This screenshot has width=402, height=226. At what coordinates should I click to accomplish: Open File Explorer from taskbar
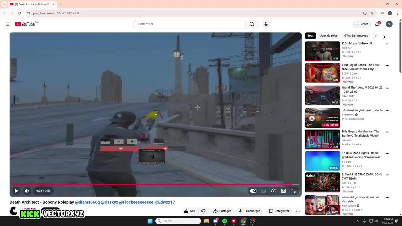(x=206, y=221)
